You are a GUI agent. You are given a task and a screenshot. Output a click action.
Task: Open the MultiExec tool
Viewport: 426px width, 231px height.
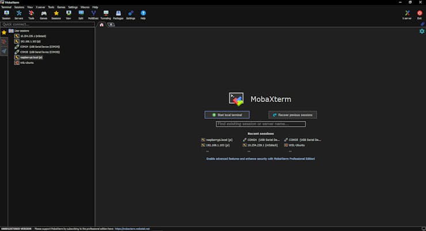pyautogui.click(x=93, y=14)
